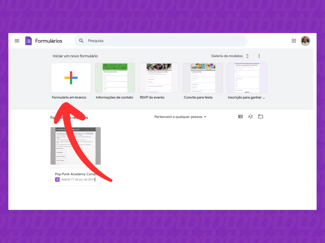Open Informações de contato template
This screenshot has height=243, width=325.
click(115, 78)
